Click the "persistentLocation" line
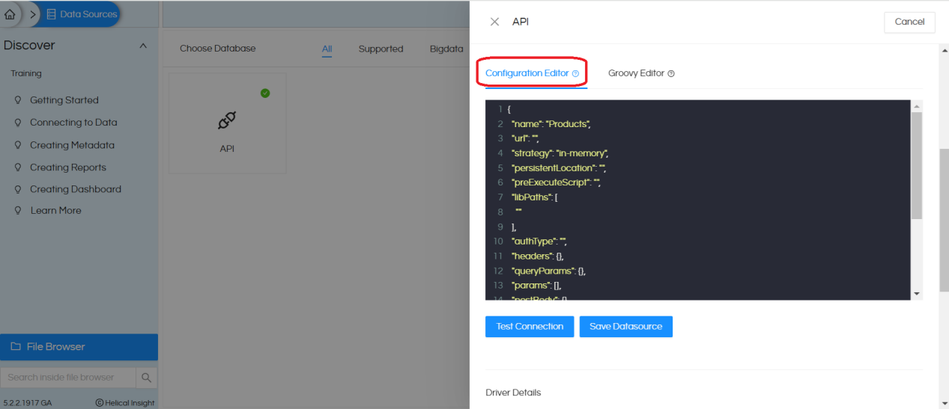The width and height of the screenshot is (949, 409). pos(558,167)
